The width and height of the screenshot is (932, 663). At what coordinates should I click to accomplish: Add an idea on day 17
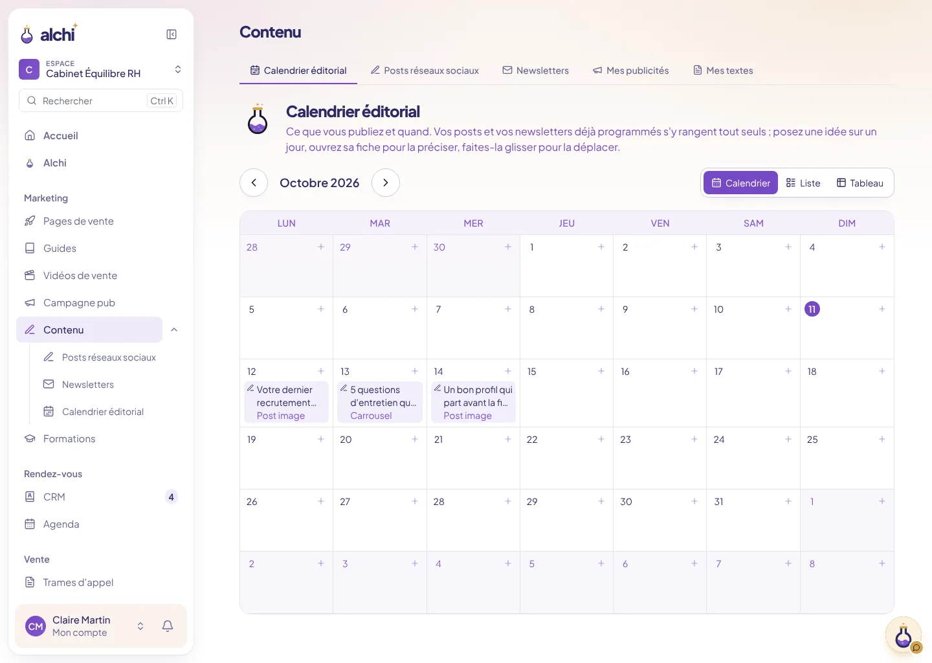(788, 372)
